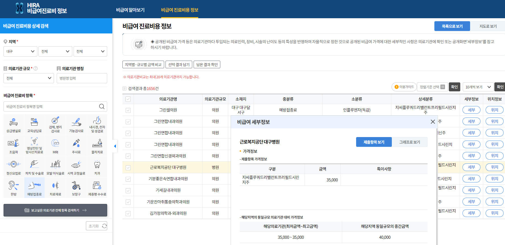The height and width of the screenshot is (245, 505).
Task: Select the 예방접종료 category icon
Action: 34,187
